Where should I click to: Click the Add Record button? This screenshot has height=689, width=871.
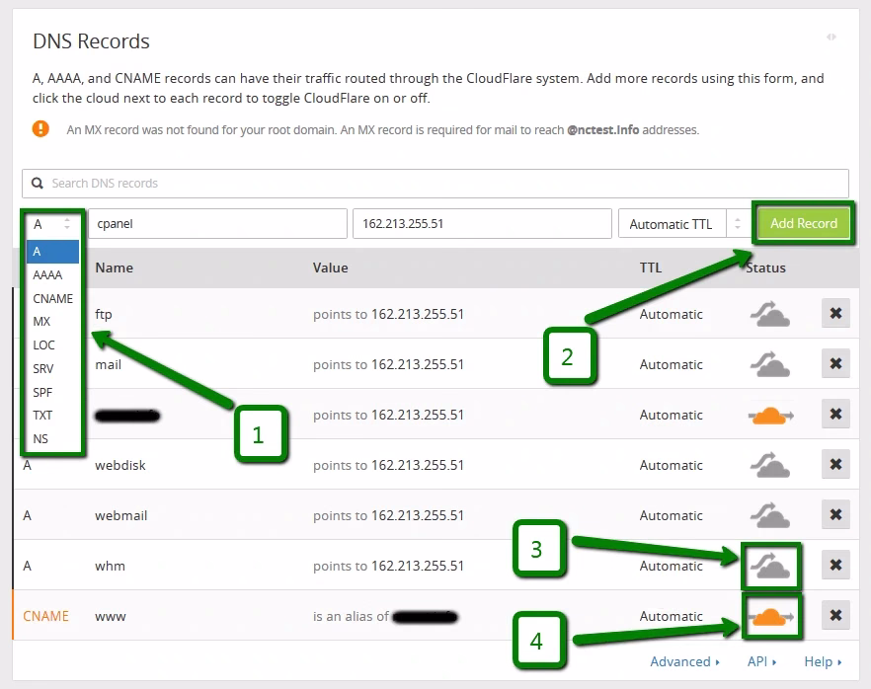point(803,223)
